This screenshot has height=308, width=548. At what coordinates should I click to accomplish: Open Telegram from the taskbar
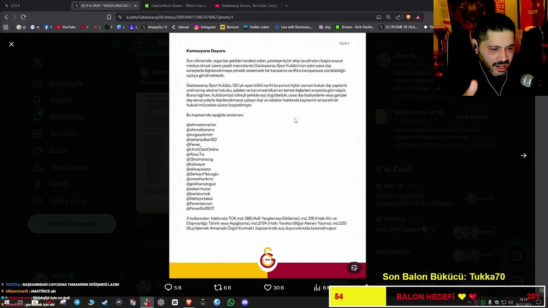77,302
